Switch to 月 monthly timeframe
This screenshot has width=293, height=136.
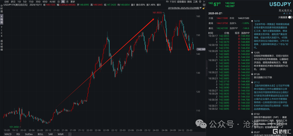point(67,2)
